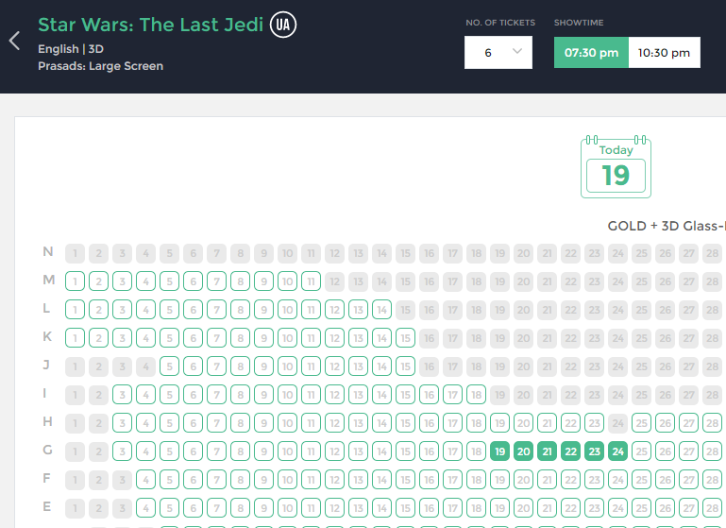Select seat 3 in row I

(122, 395)
